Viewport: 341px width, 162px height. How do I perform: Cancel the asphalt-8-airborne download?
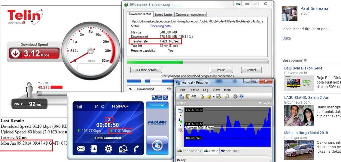click(x=251, y=70)
